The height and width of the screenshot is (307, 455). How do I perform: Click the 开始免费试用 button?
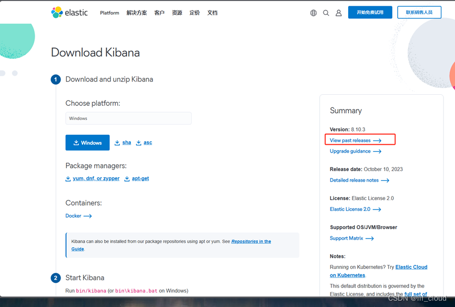pyautogui.click(x=370, y=12)
